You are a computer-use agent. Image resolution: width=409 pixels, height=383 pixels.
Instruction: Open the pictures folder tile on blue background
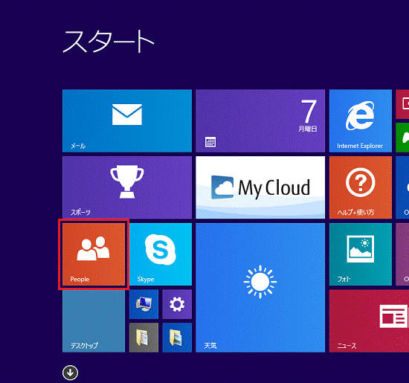tap(177, 338)
